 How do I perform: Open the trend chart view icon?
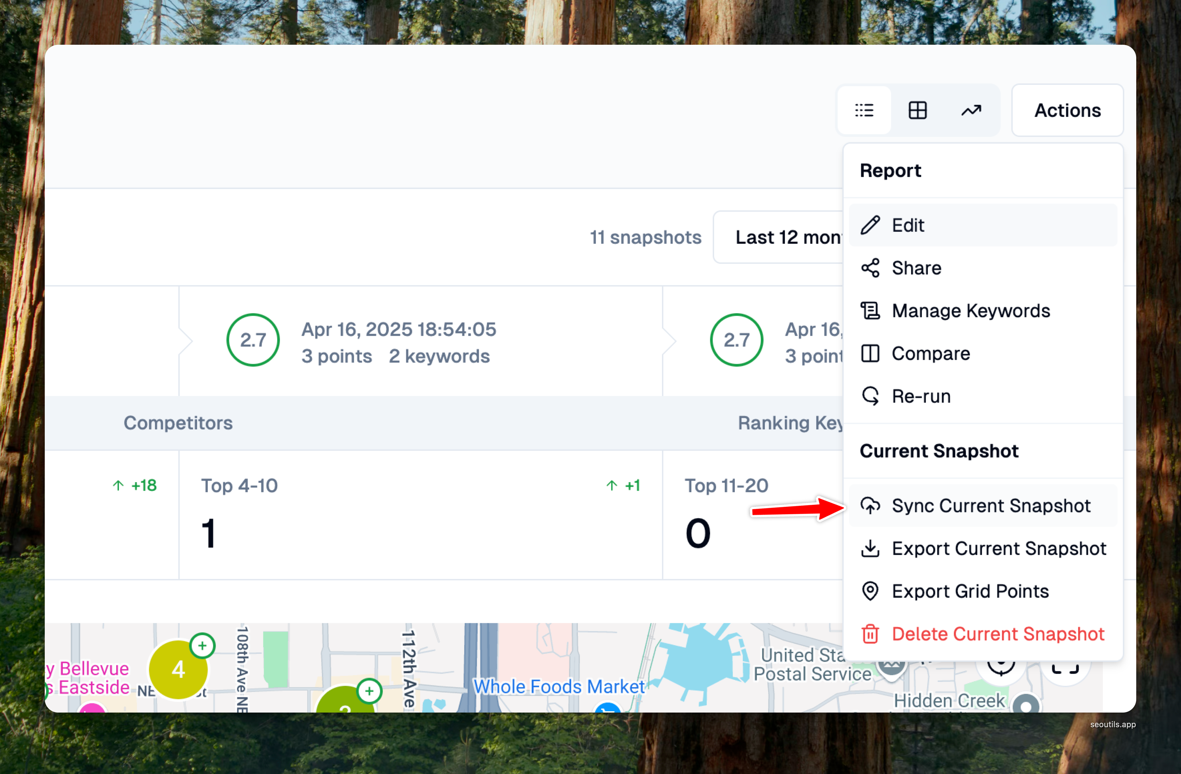click(x=971, y=110)
